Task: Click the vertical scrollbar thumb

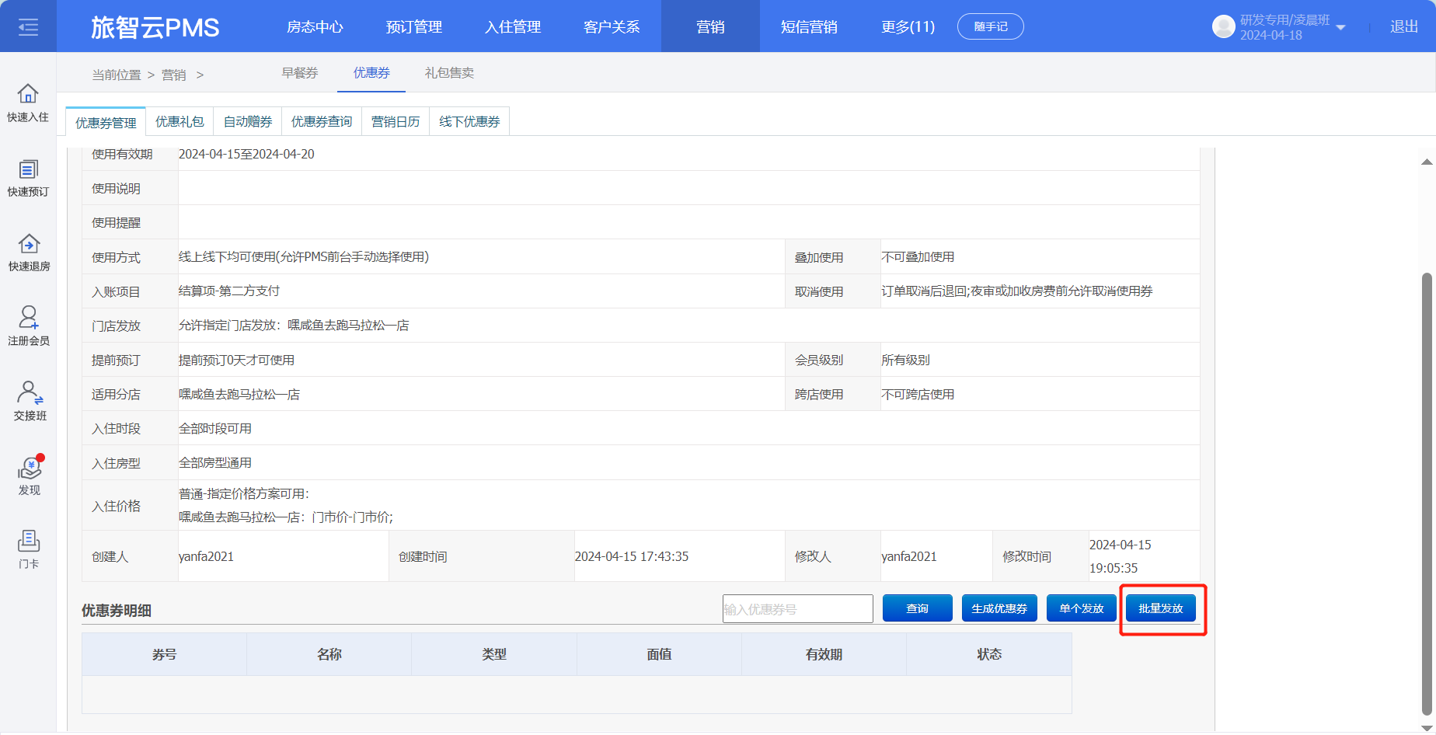Action: [1427, 493]
